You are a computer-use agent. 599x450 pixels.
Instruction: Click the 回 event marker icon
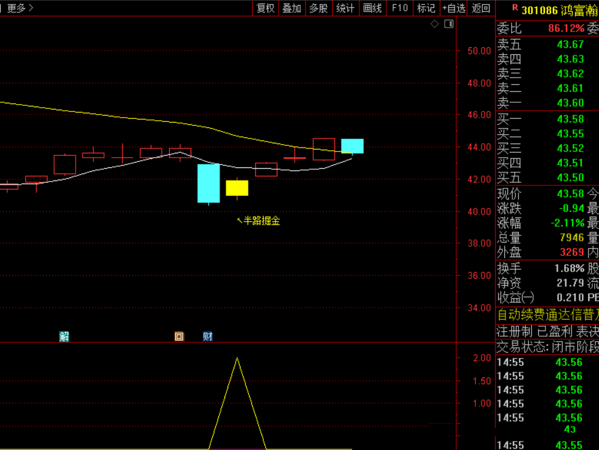(179, 336)
